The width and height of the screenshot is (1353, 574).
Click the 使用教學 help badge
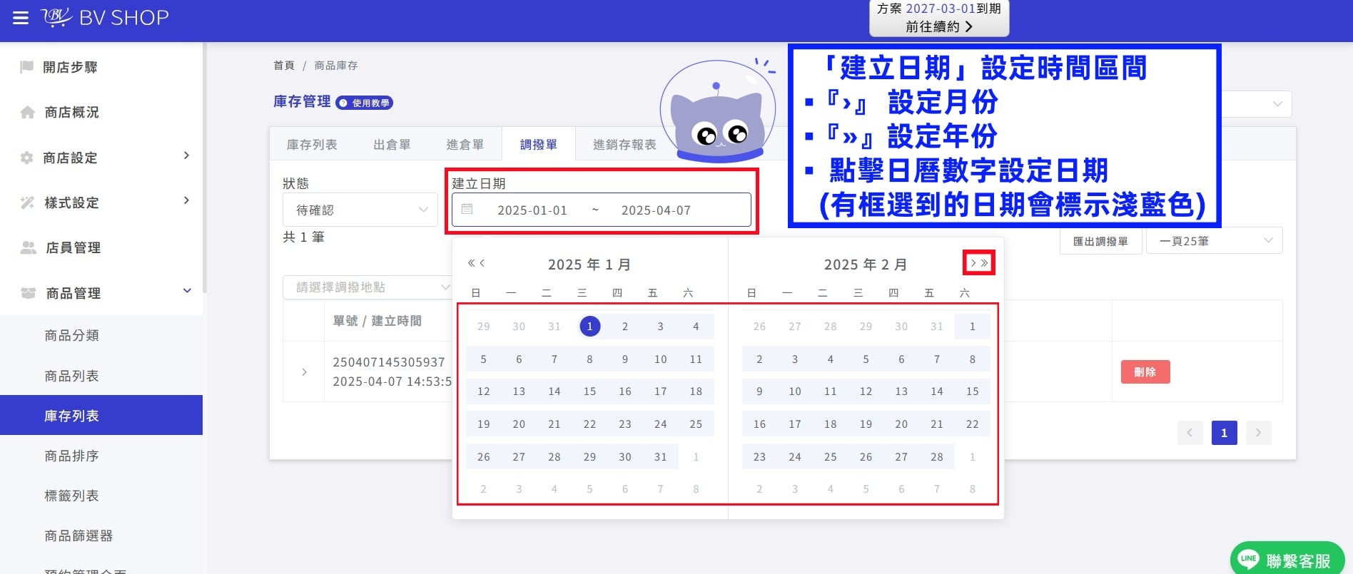click(x=365, y=103)
